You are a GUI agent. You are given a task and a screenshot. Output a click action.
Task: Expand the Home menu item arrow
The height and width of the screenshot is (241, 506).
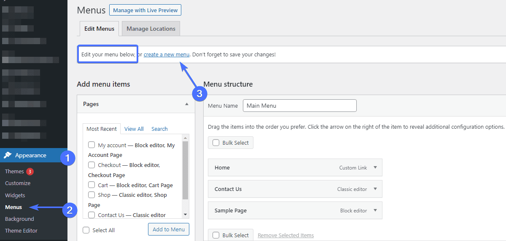(375, 167)
